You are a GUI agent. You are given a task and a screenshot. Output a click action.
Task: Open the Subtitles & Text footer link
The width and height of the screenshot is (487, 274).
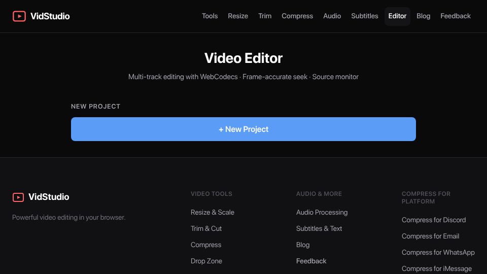tap(319, 228)
